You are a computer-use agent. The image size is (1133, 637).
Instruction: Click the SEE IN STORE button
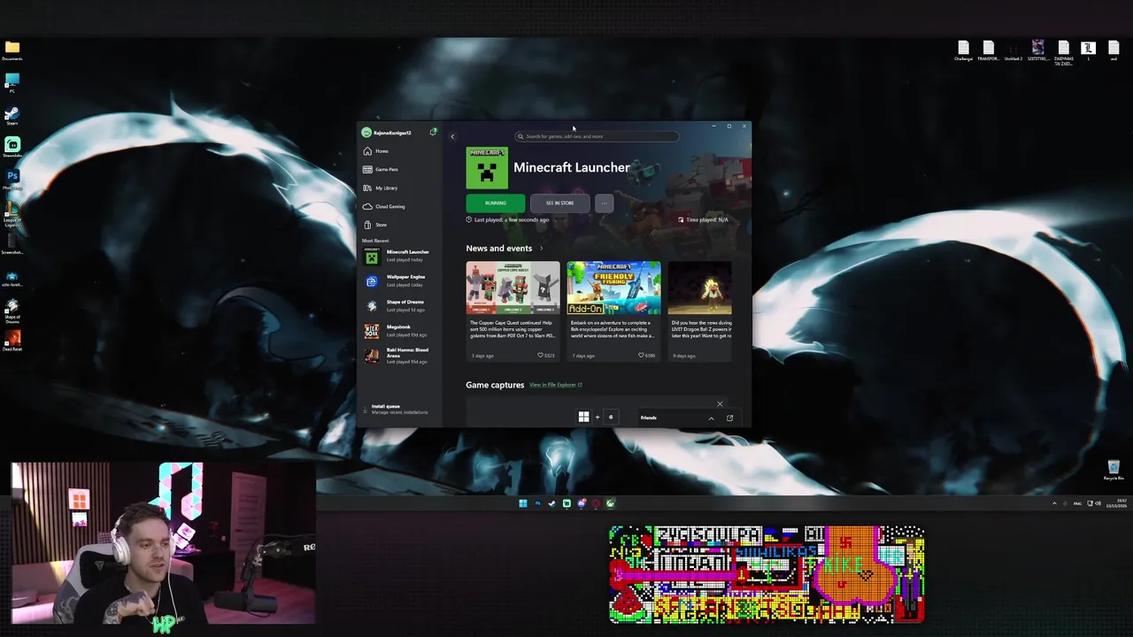tap(559, 203)
